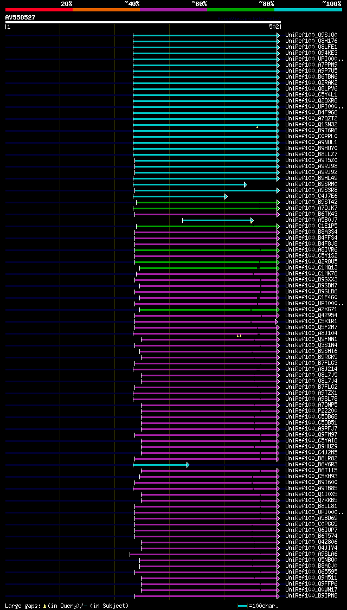Select the UniRef100_A8J104 label
347x610 pixels.
click(311, 334)
